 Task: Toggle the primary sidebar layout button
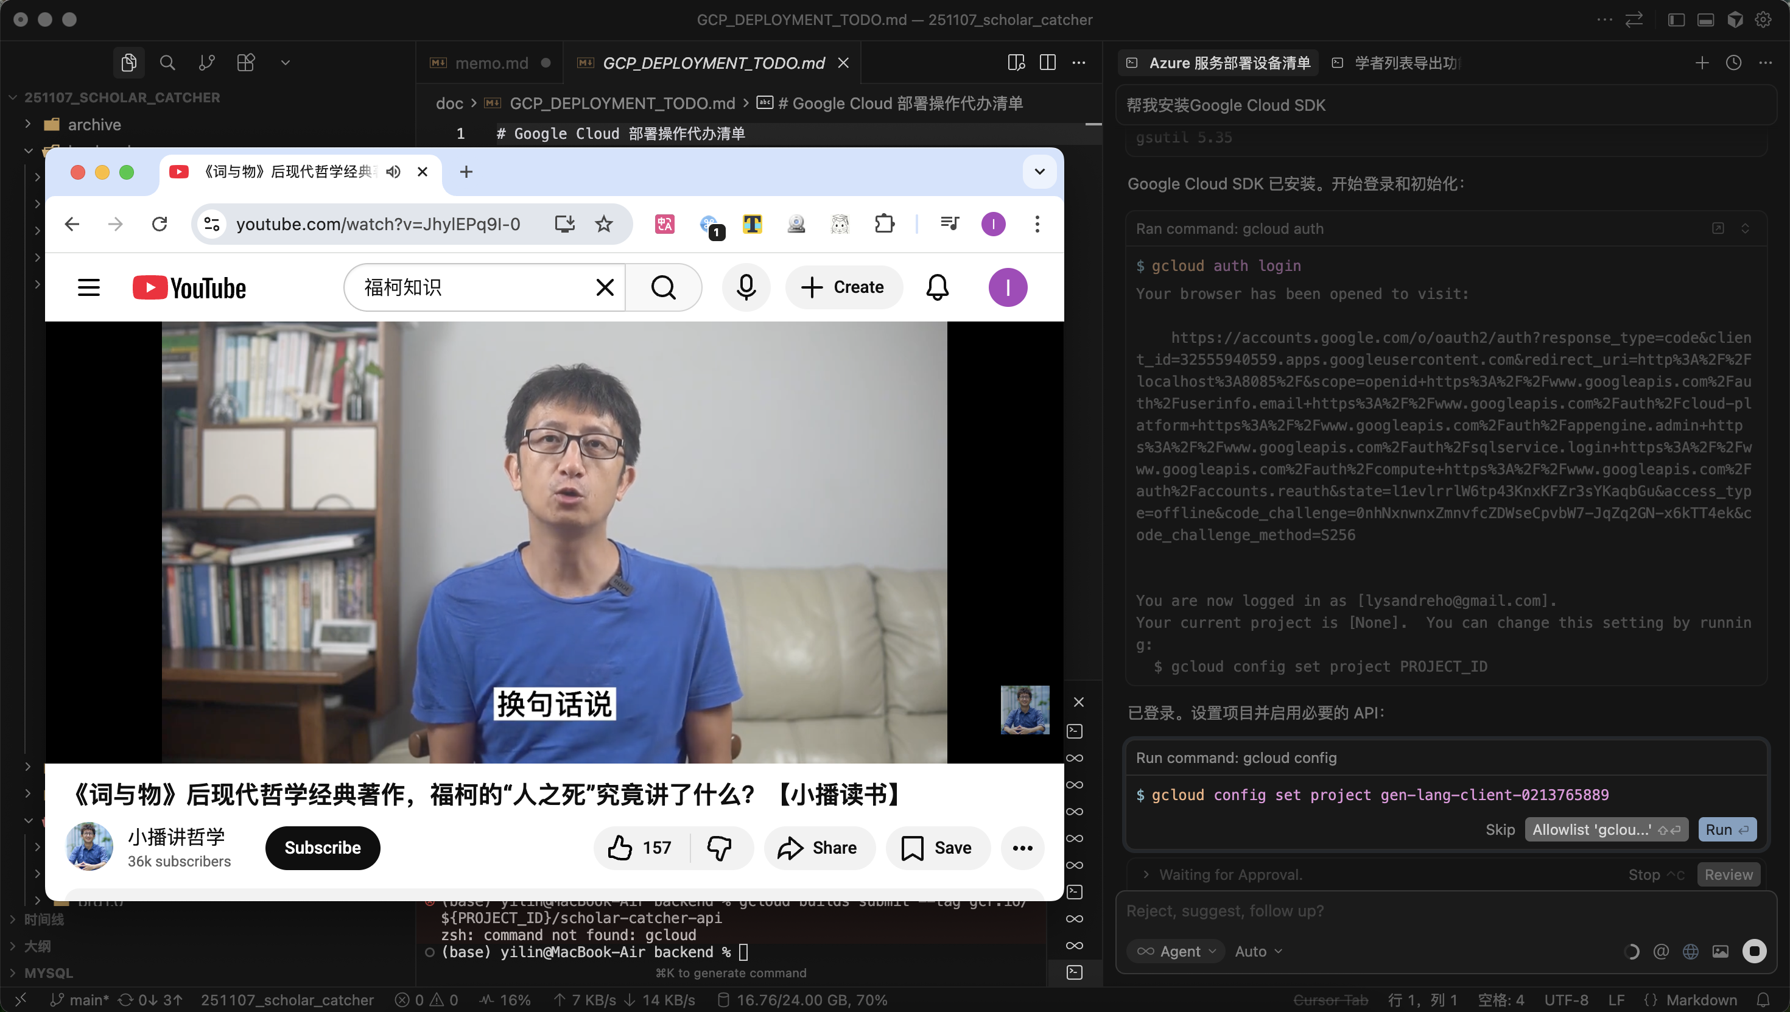tap(1676, 19)
